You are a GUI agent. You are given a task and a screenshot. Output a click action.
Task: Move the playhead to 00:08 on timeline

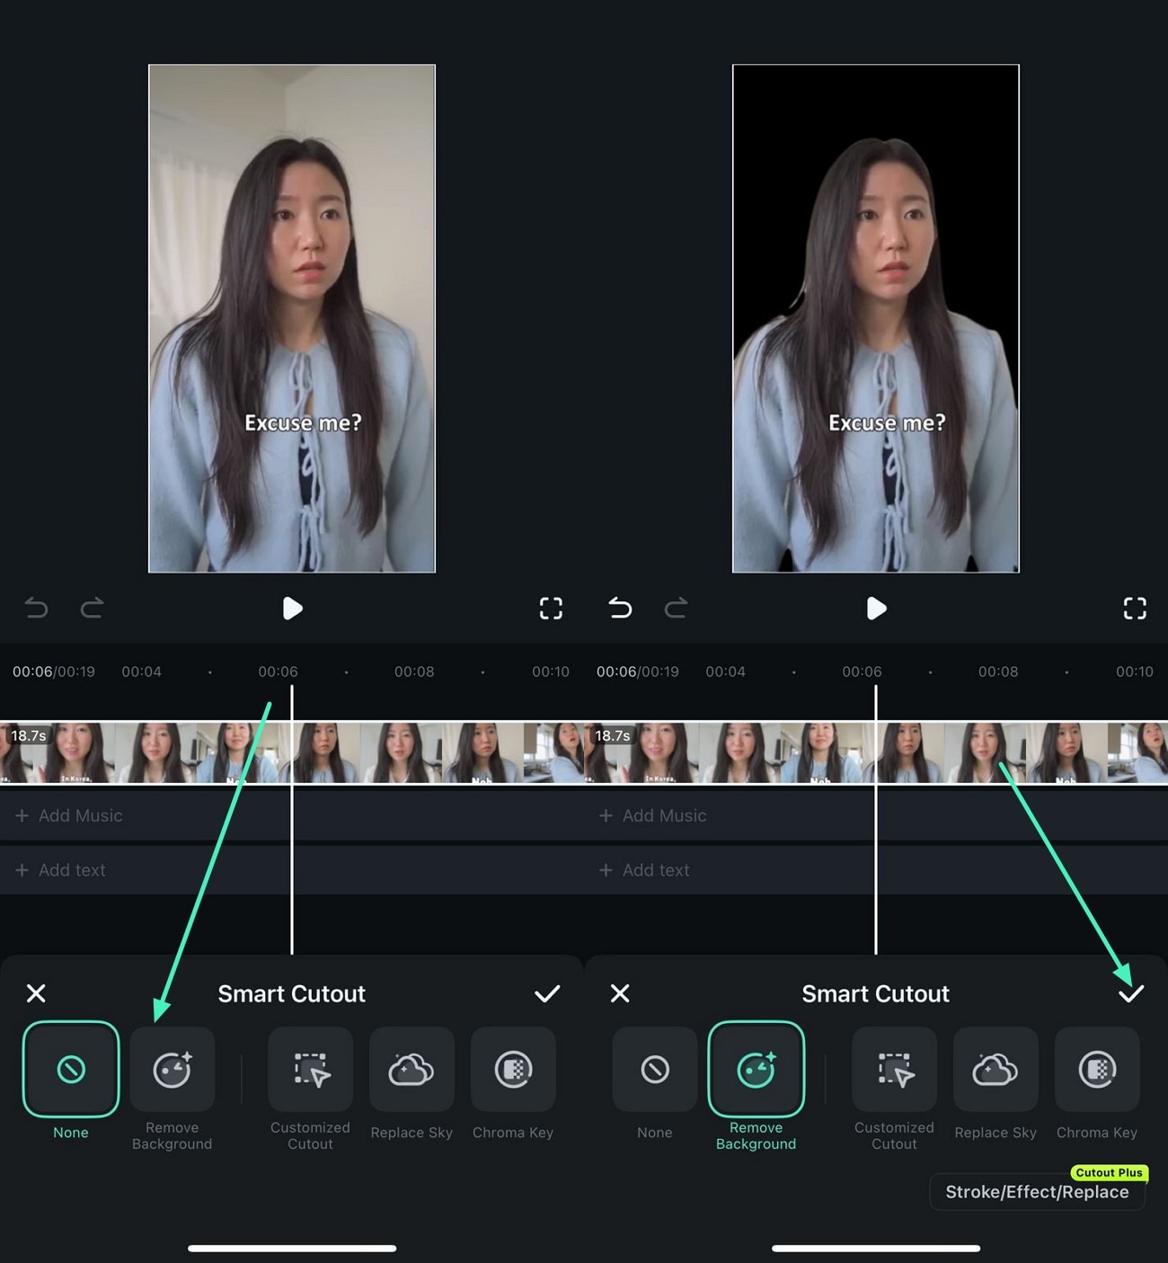(x=414, y=672)
